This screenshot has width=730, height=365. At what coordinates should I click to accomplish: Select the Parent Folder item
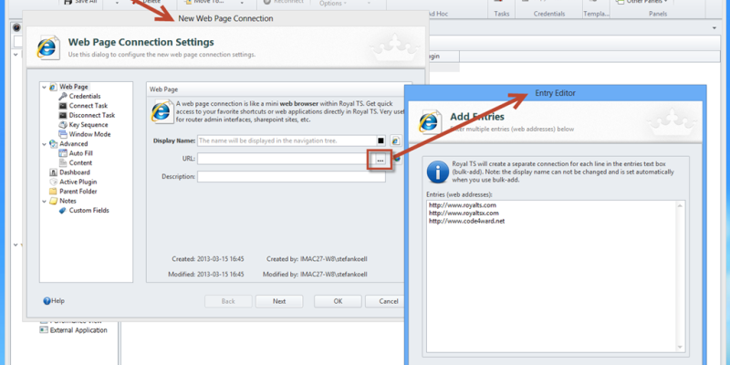click(x=78, y=192)
